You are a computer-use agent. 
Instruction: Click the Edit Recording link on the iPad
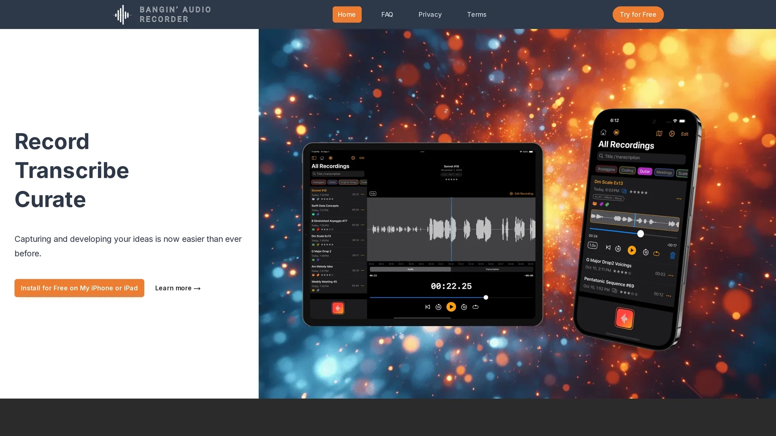(x=521, y=193)
